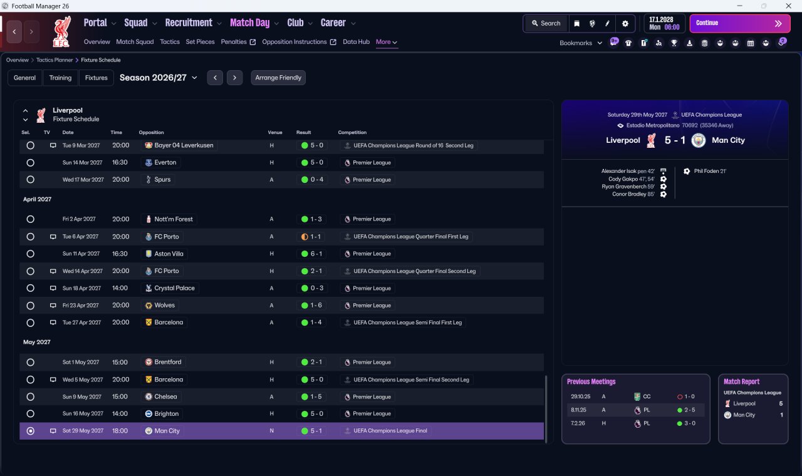802x476 pixels.
Task: Select the Brighton fixture radio button
Action: (30, 414)
